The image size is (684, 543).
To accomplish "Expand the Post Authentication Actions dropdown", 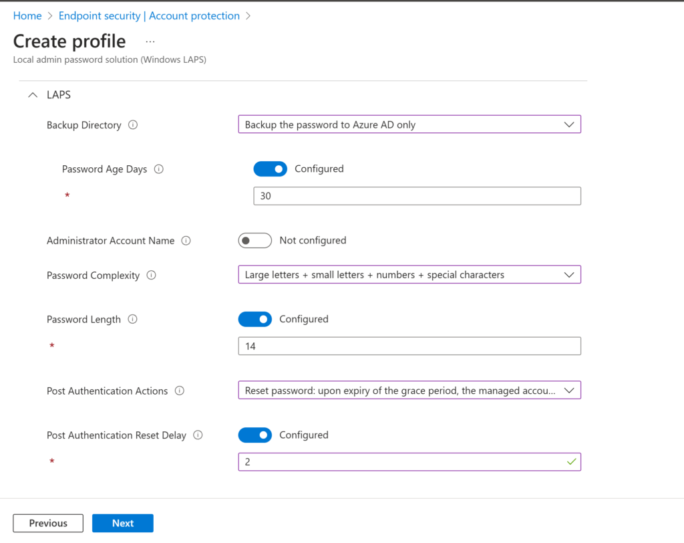I will coord(409,391).
